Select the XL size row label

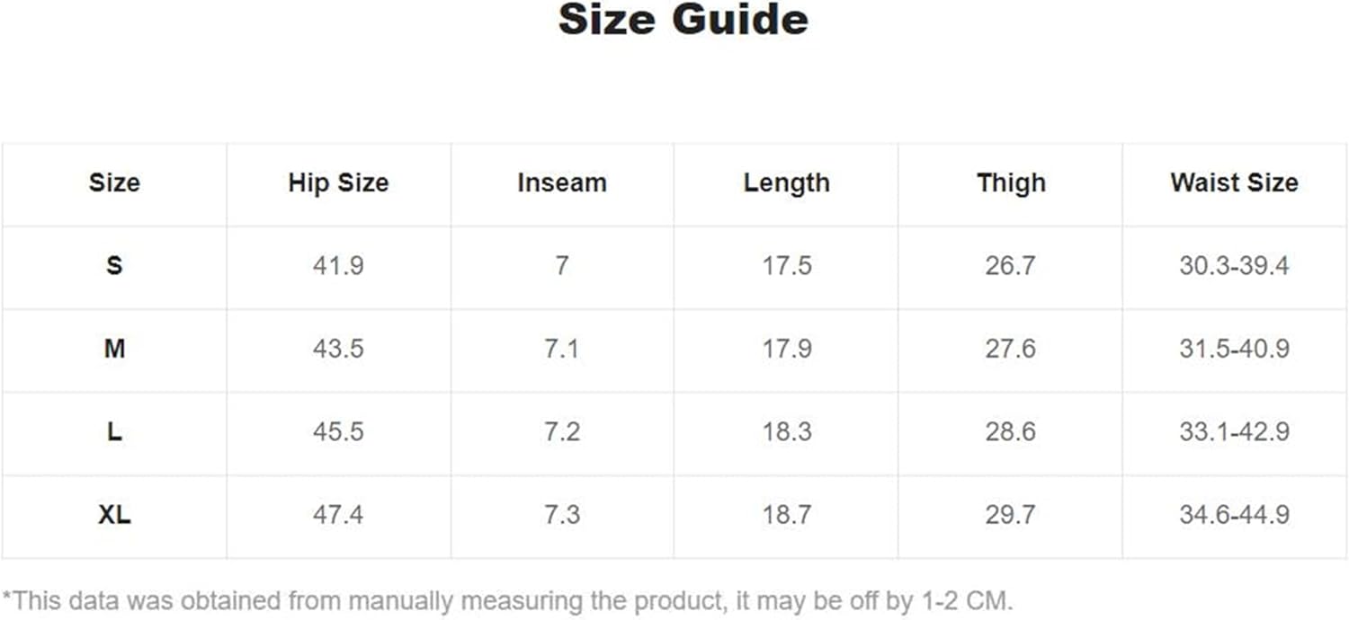coord(114,516)
